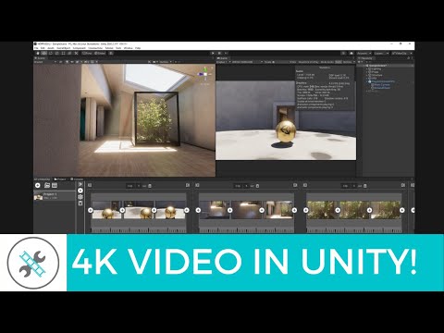Image resolution: width=444 pixels, height=333 pixels.
Task: Click the grid snapping toolbar icon
Action: click(x=111, y=54)
